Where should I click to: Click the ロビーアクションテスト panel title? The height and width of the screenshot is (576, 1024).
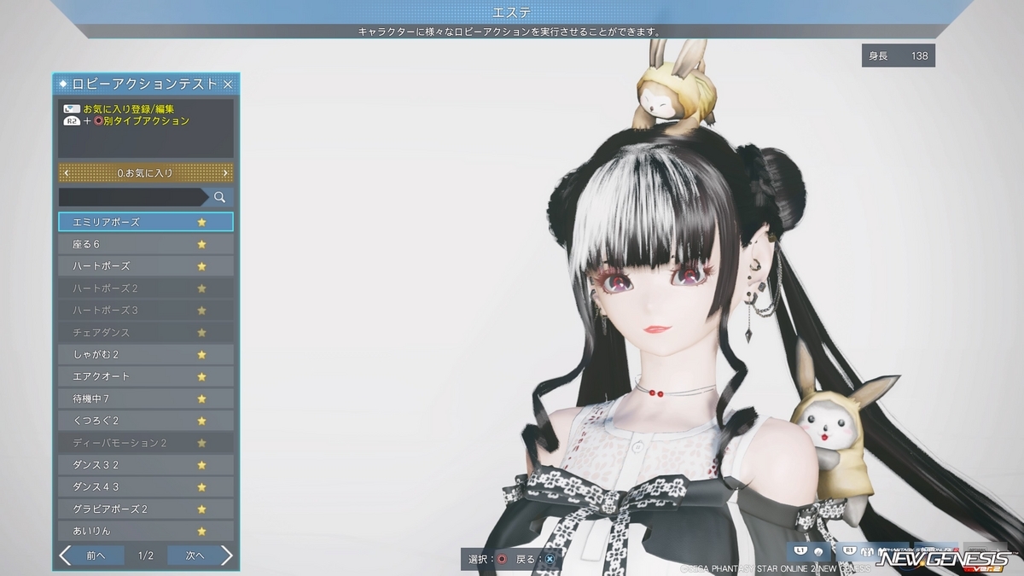pos(145,84)
